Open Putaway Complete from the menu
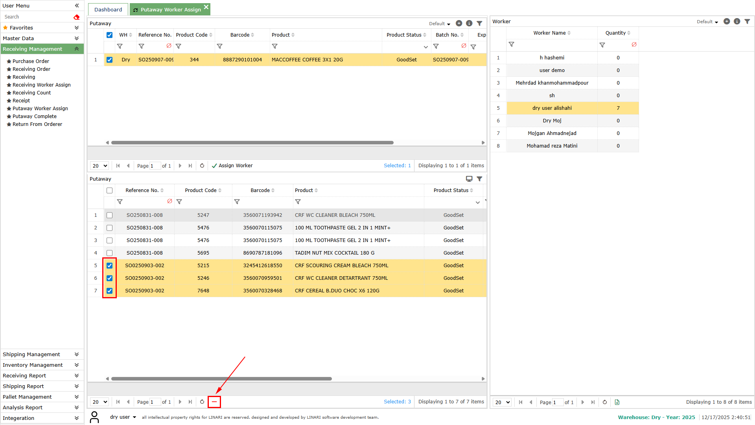Screen dimensions: 755x425 coord(35,116)
